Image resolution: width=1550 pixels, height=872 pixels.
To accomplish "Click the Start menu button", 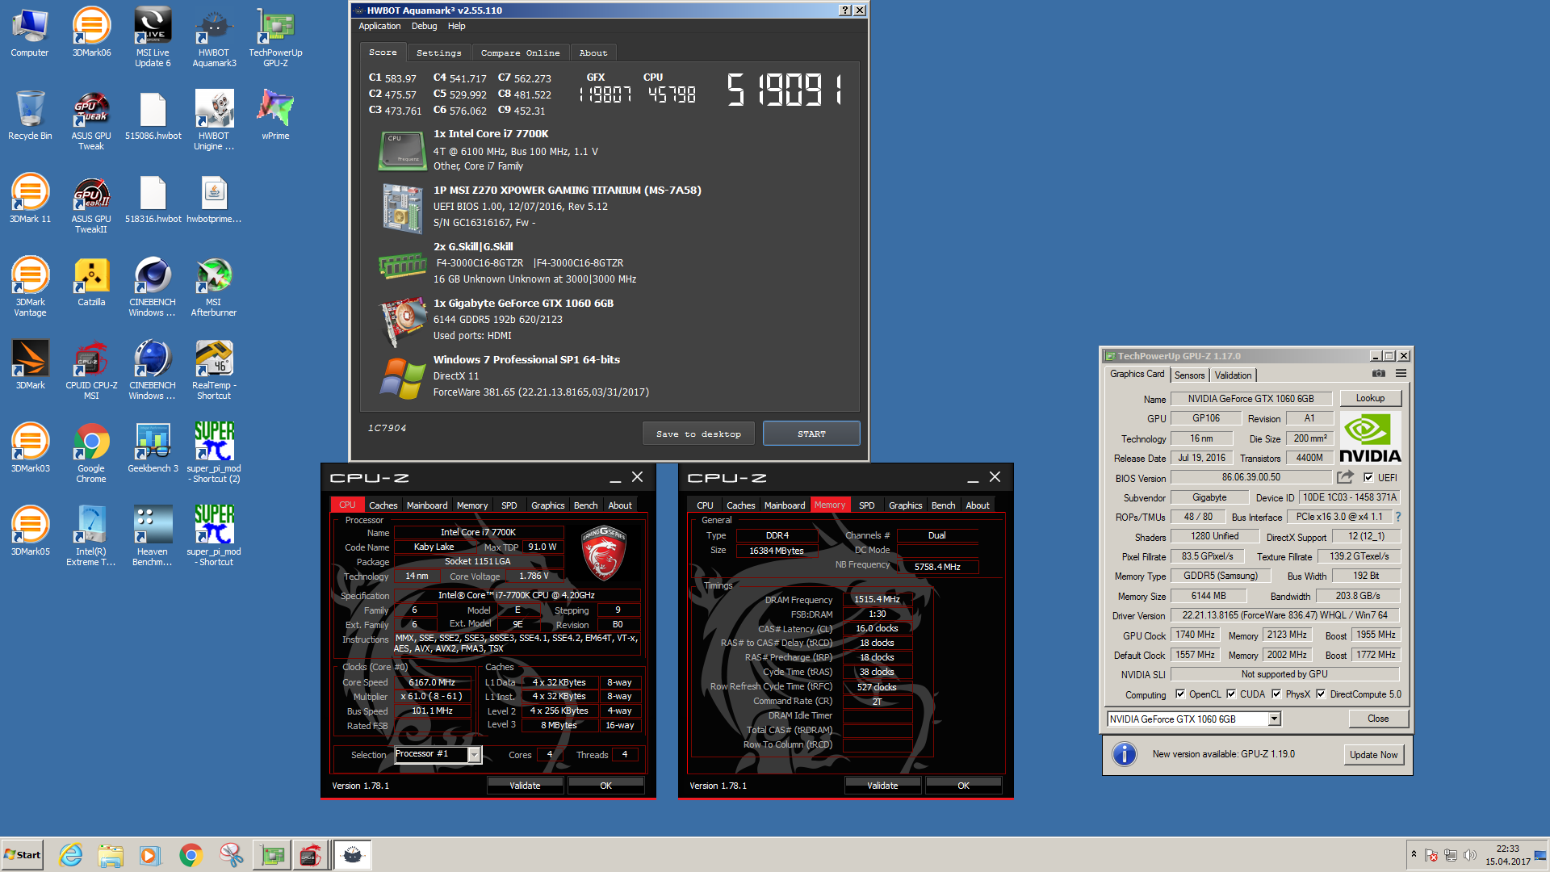I will [x=22, y=855].
